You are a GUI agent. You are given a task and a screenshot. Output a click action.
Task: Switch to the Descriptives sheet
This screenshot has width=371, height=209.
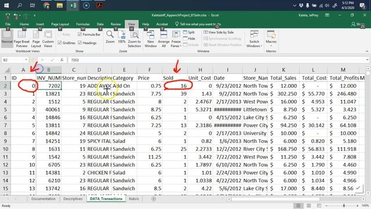tap(73, 199)
